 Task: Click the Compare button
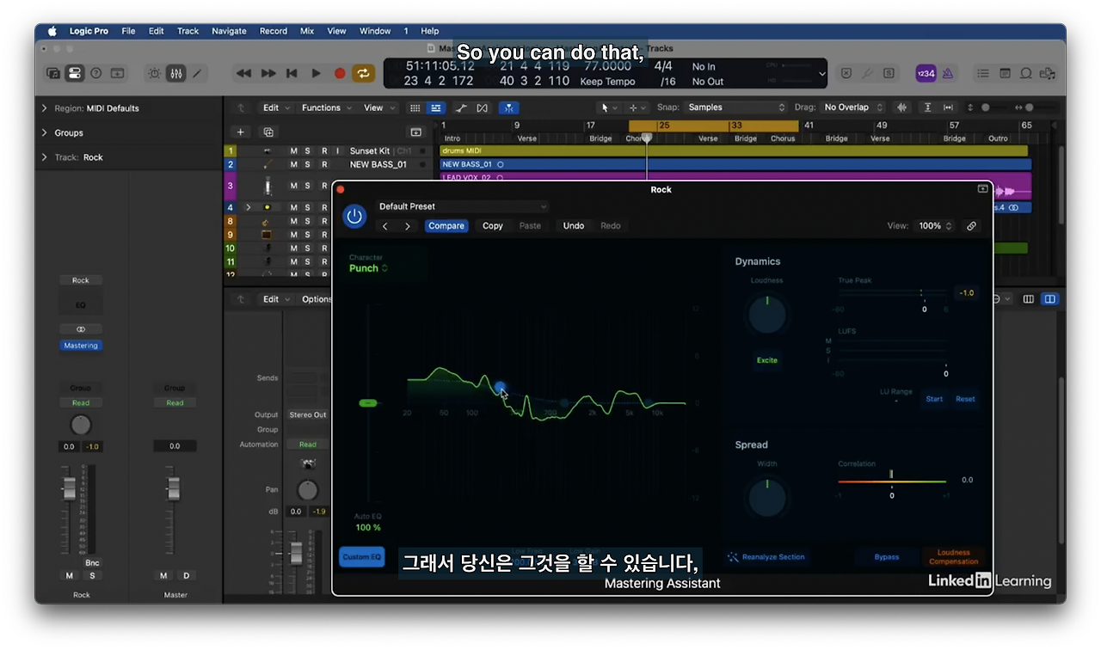click(446, 226)
